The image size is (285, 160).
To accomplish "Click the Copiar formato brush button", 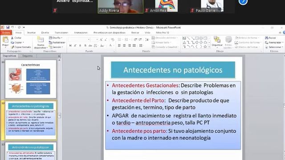I will 21,47.
